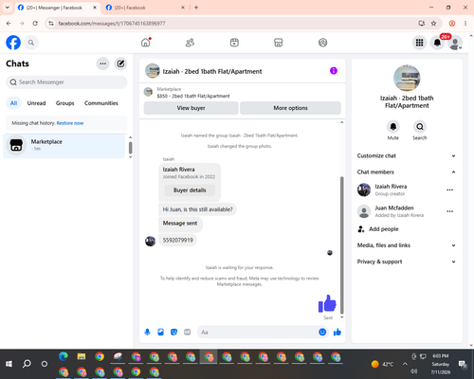Go back in browser
The width and height of the screenshot is (474, 379).
click(9, 23)
